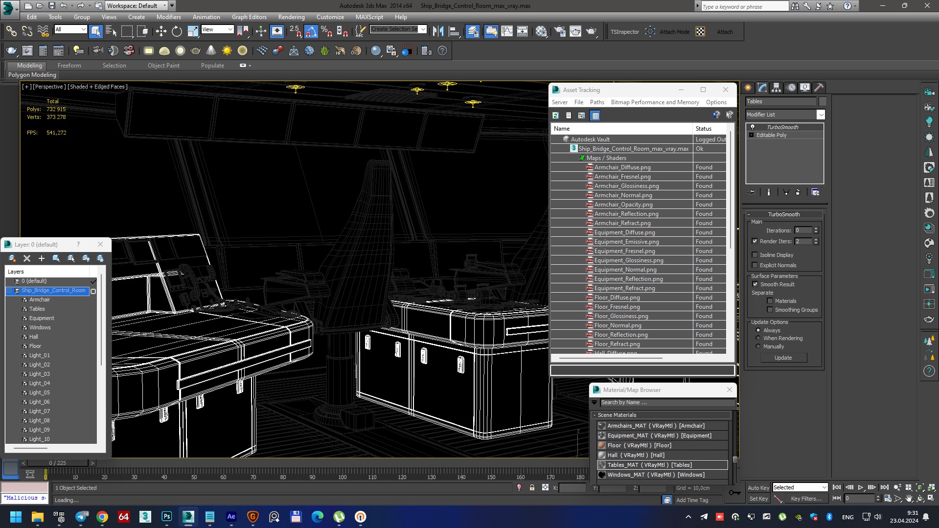Enable Explicit Normals checkbox
The image size is (939, 528).
[755, 265]
